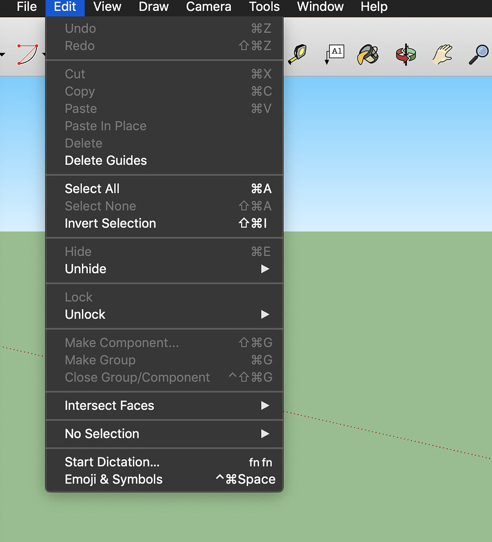Open the Draw menu
492x542 pixels.
click(x=153, y=8)
